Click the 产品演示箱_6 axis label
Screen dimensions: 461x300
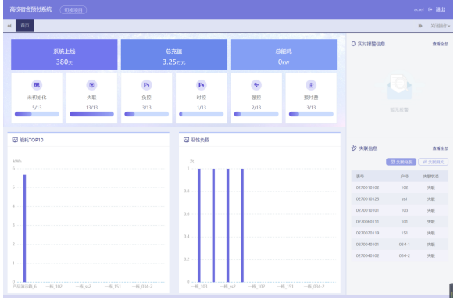click(25, 286)
